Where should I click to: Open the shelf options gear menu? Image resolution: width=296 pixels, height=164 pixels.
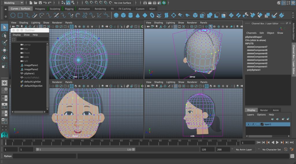click(5, 16)
